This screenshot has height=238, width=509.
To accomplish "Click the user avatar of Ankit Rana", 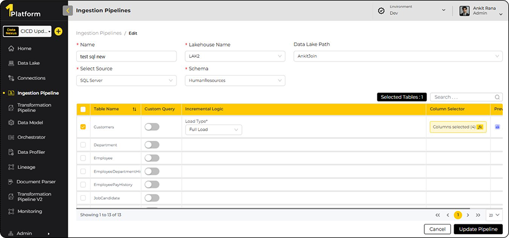I will point(464,11).
